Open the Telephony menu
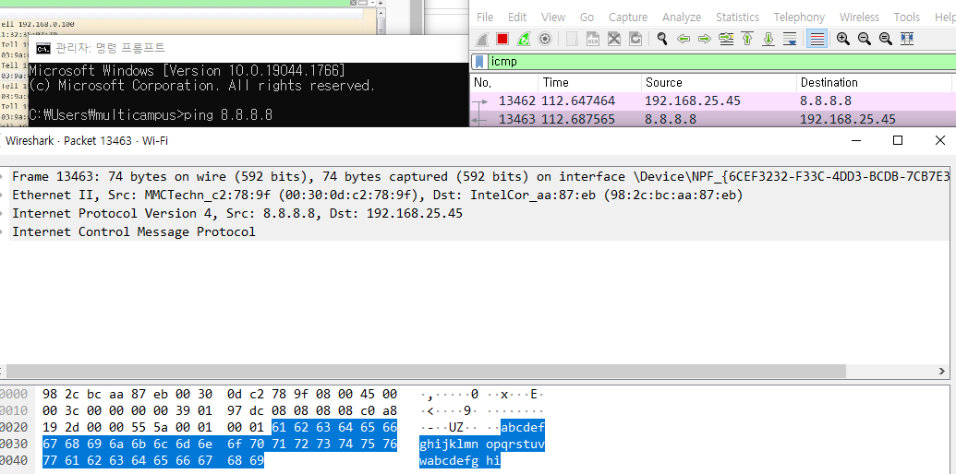This screenshot has width=956, height=474. tap(799, 17)
